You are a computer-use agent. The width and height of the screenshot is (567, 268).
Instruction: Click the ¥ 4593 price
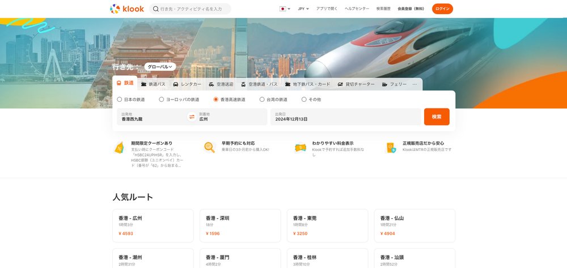126,234
